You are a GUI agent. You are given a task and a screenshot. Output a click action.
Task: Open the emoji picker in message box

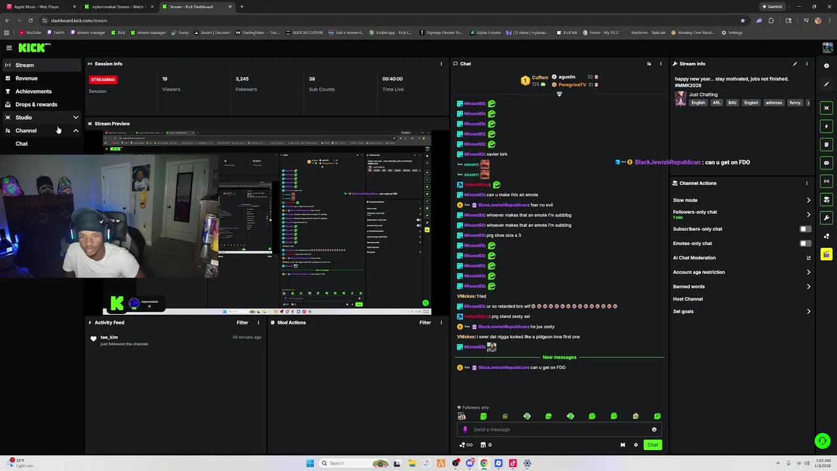(654, 430)
